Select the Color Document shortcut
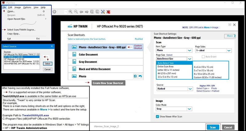Viewport: 246px width, 131px height. click(105, 55)
